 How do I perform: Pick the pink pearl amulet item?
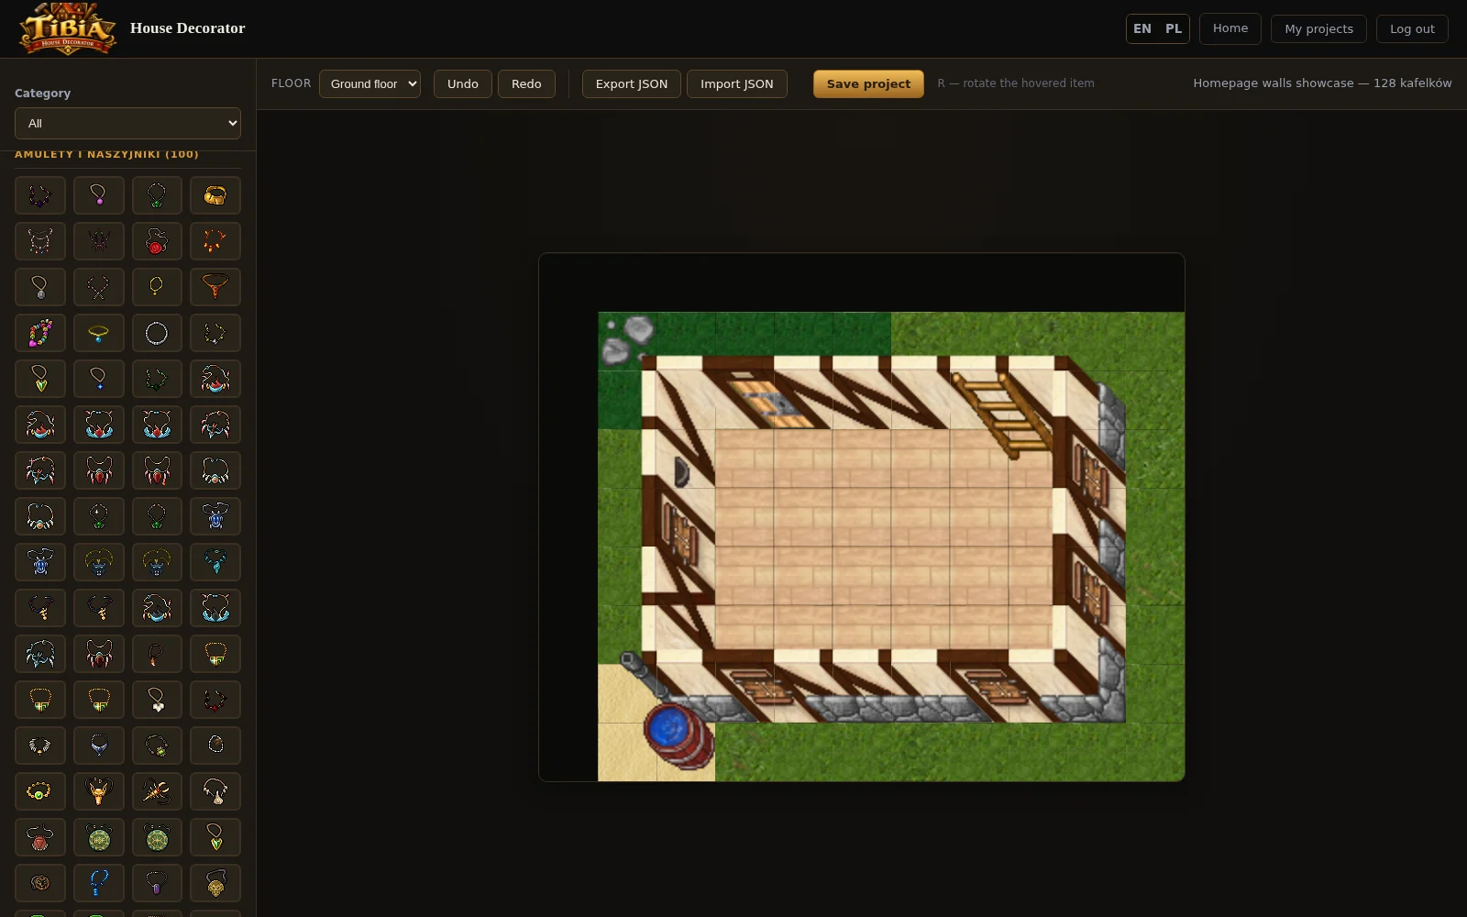[99, 195]
